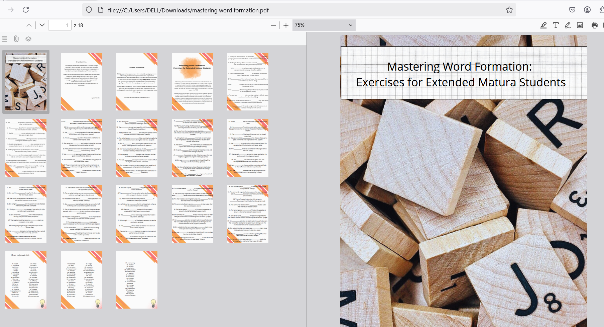
Task: Select the add text annotation tool
Action: click(556, 25)
